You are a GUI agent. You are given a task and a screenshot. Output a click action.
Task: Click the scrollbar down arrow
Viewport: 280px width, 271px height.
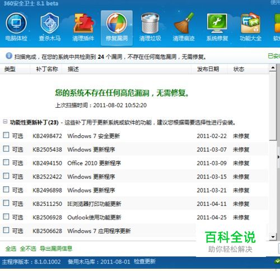[273, 237]
